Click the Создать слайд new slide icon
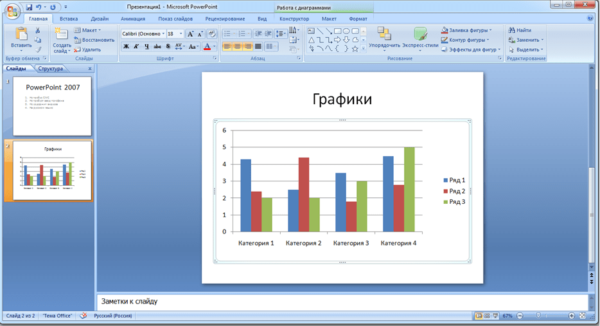600x326 pixels. coord(62,37)
